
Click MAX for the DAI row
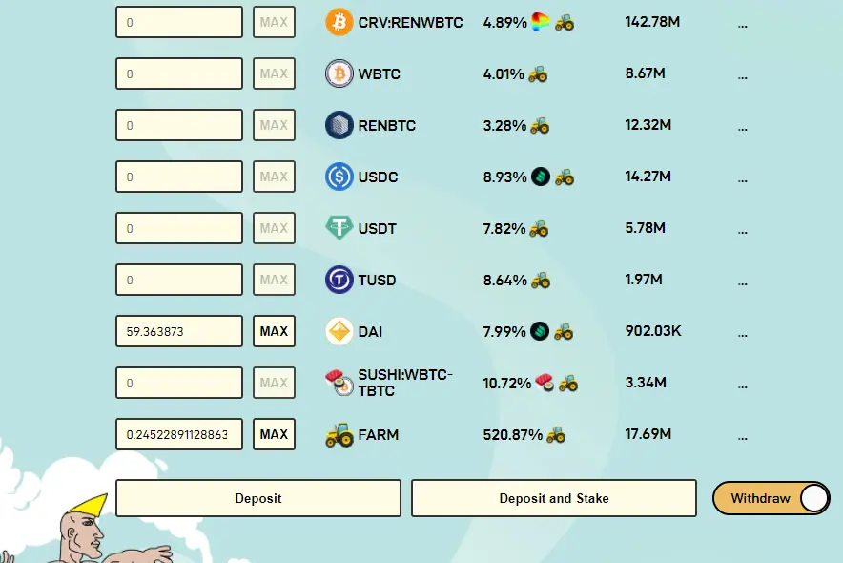point(275,331)
